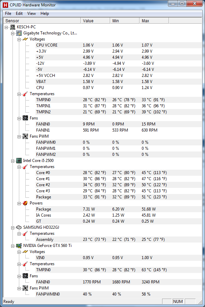Image resolution: width=205 pixels, height=307 pixels.
Task: Select the VBAT voltage row
Action: pos(119,82)
